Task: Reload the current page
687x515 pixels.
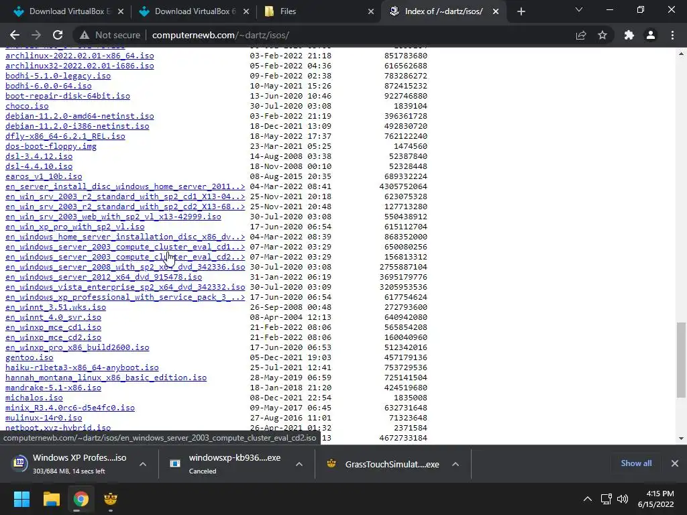Action: [58, 35]
